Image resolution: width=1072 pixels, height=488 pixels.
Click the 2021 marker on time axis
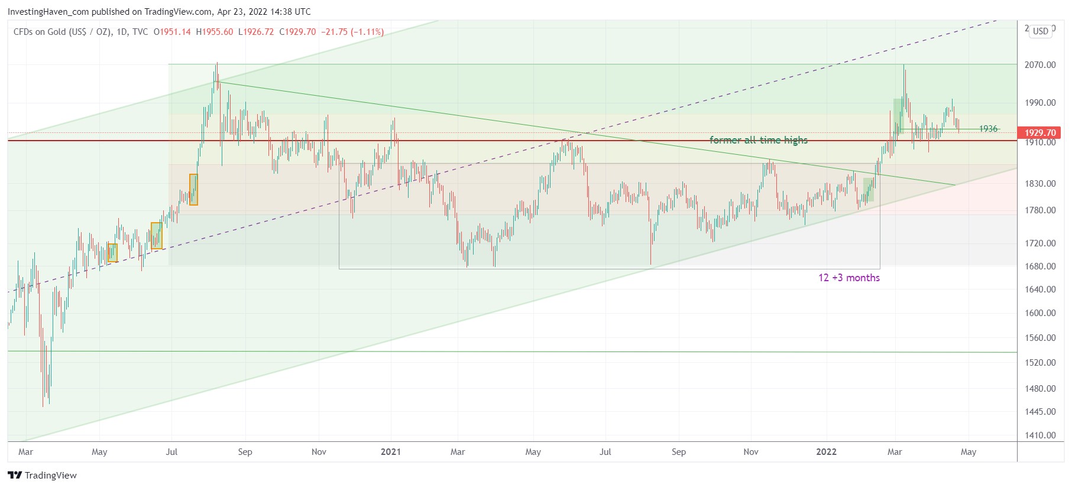[x=390, y=452]
